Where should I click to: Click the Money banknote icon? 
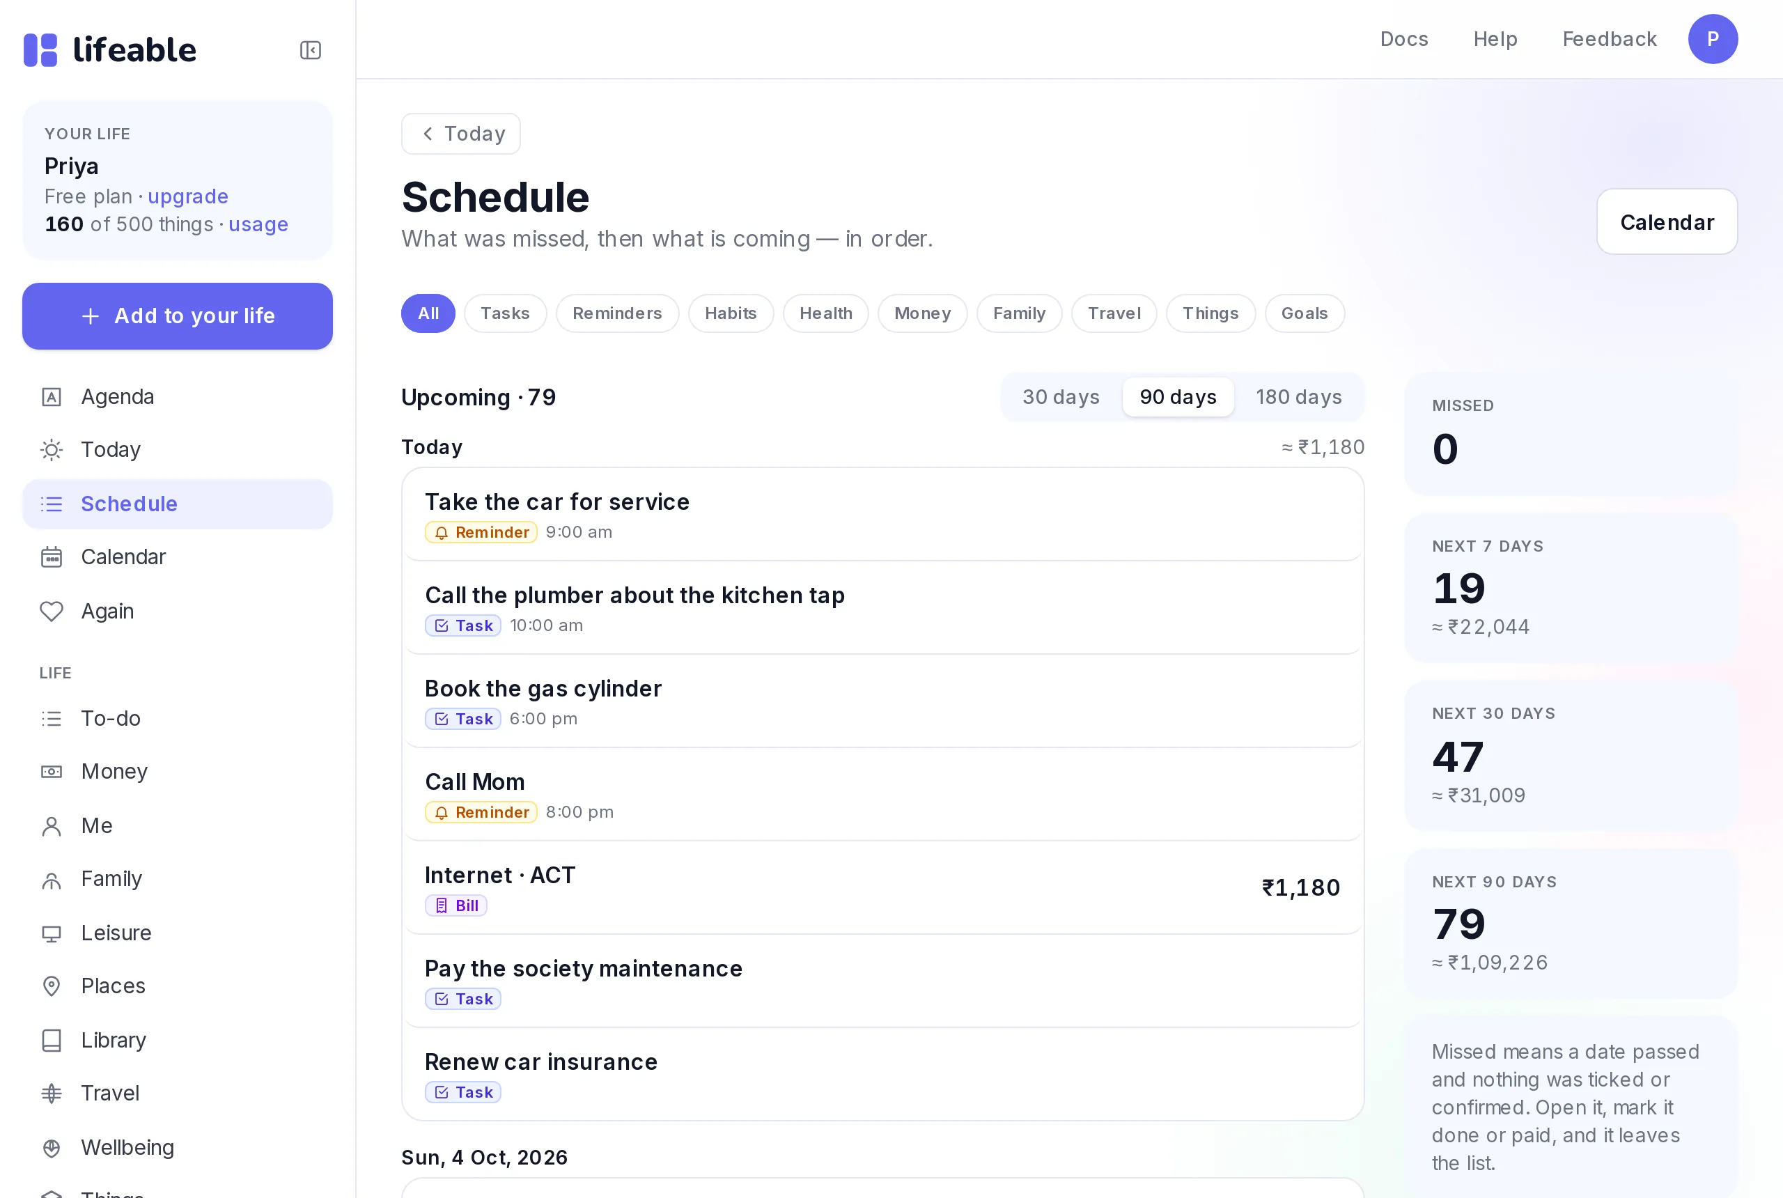51,772
